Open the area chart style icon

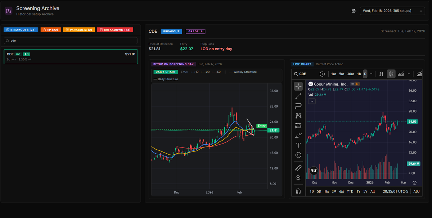(401, 74)
